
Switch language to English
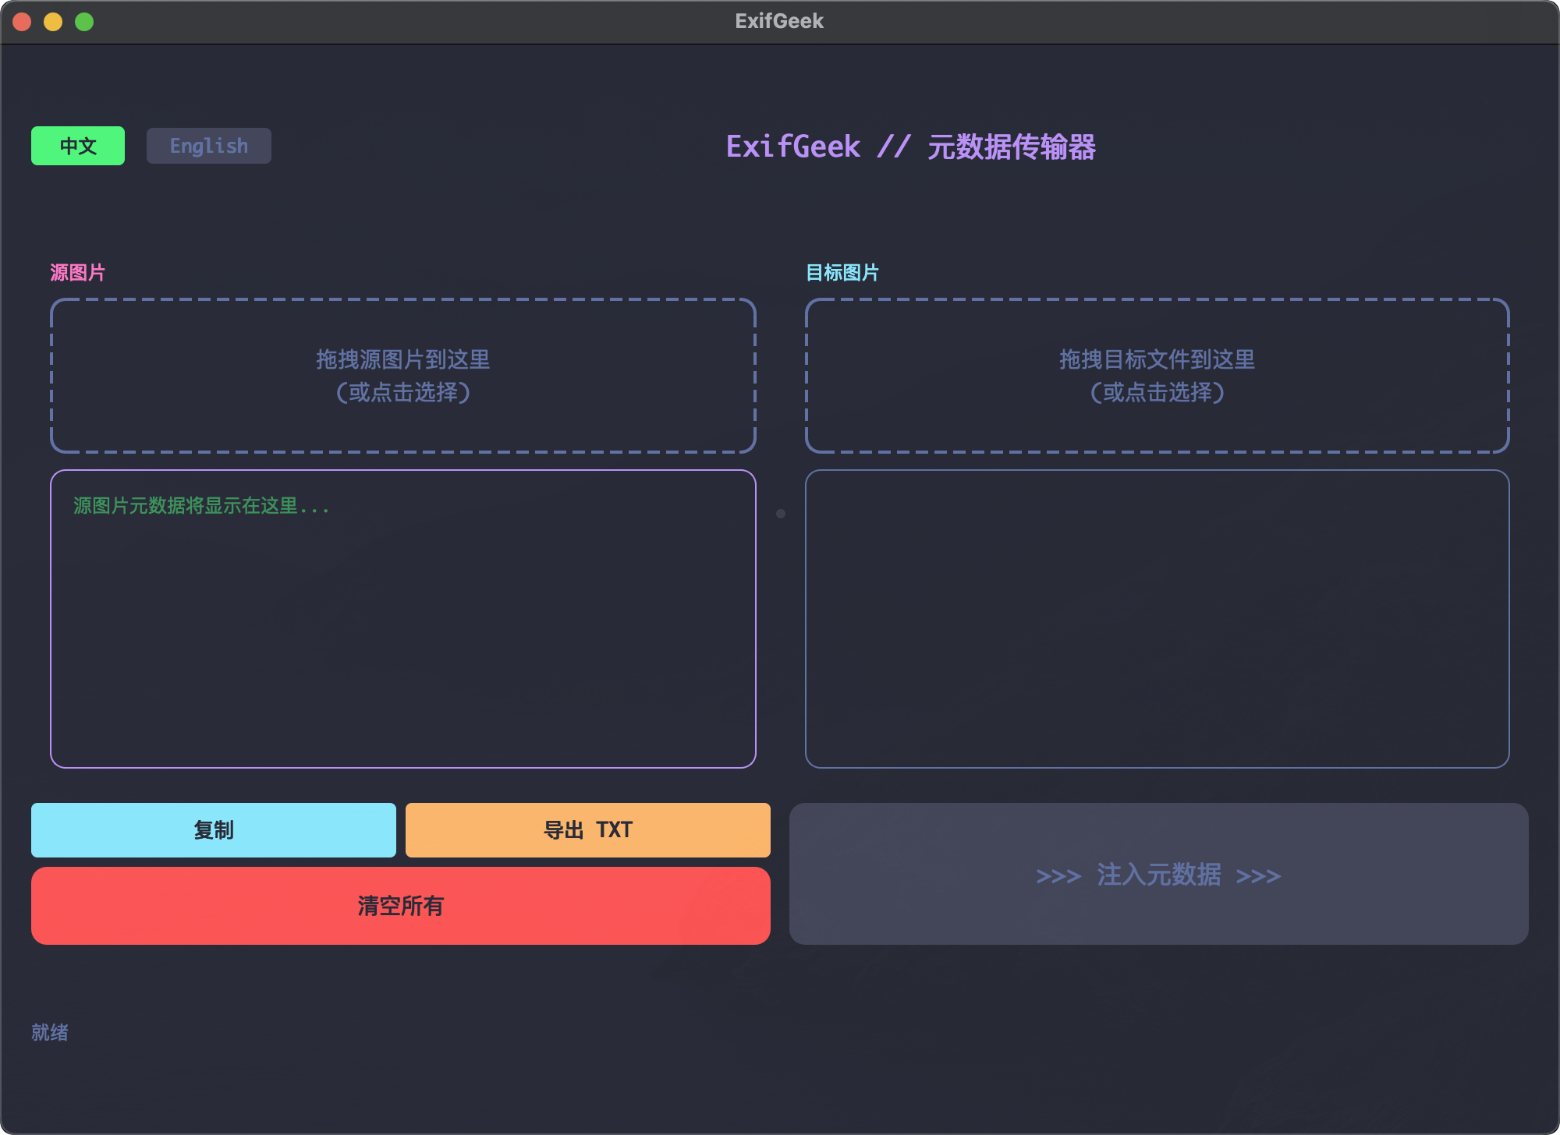pos(209,146)
